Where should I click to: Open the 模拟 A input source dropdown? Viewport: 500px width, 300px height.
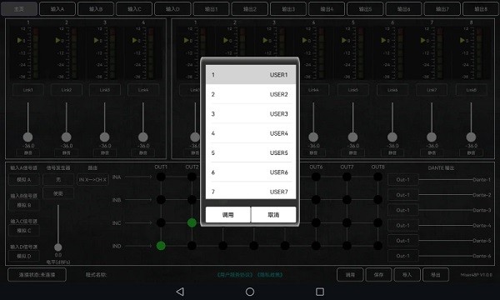[x=24, y=180]
